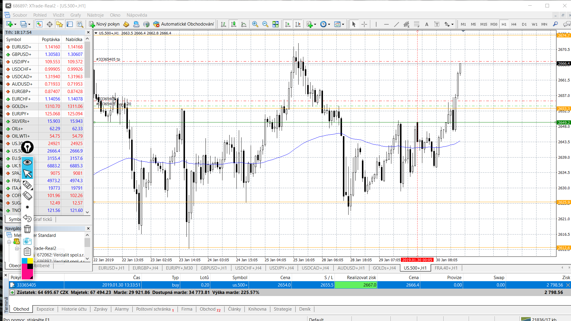The image size is (571, 321).
Task: Zoom out on the chart
Action: 265,24
